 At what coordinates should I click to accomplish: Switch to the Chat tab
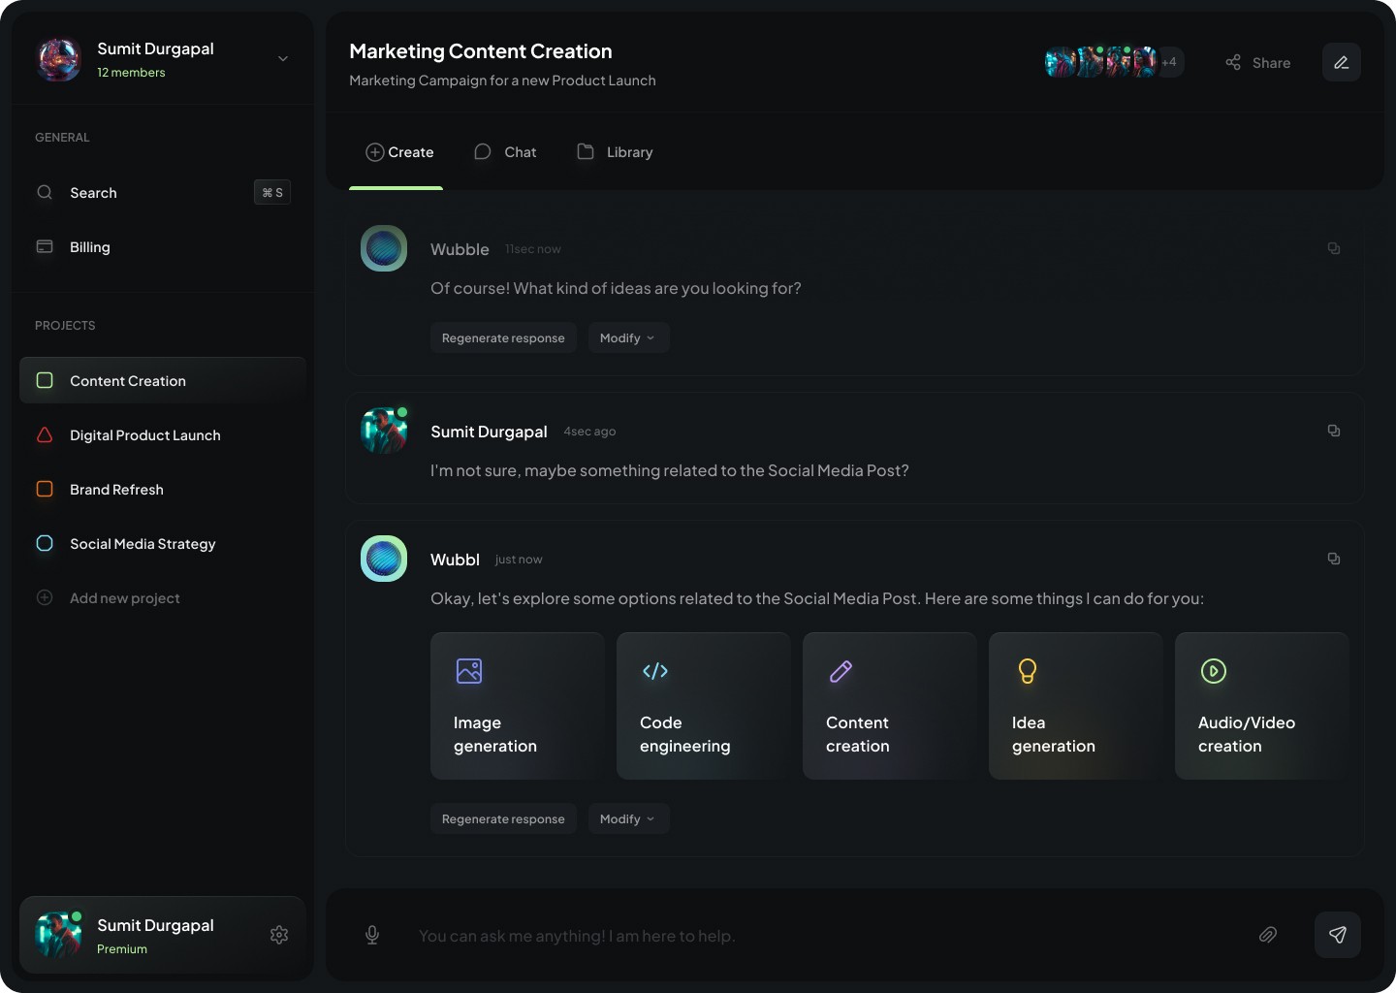[505, 152]
